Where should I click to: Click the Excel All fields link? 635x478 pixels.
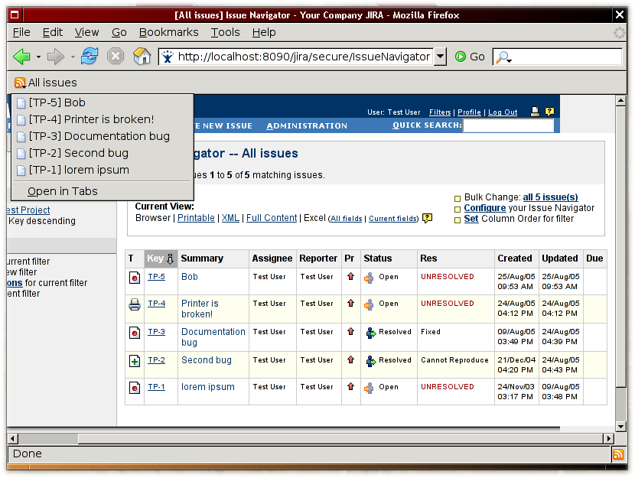click(x=347, y=219)
